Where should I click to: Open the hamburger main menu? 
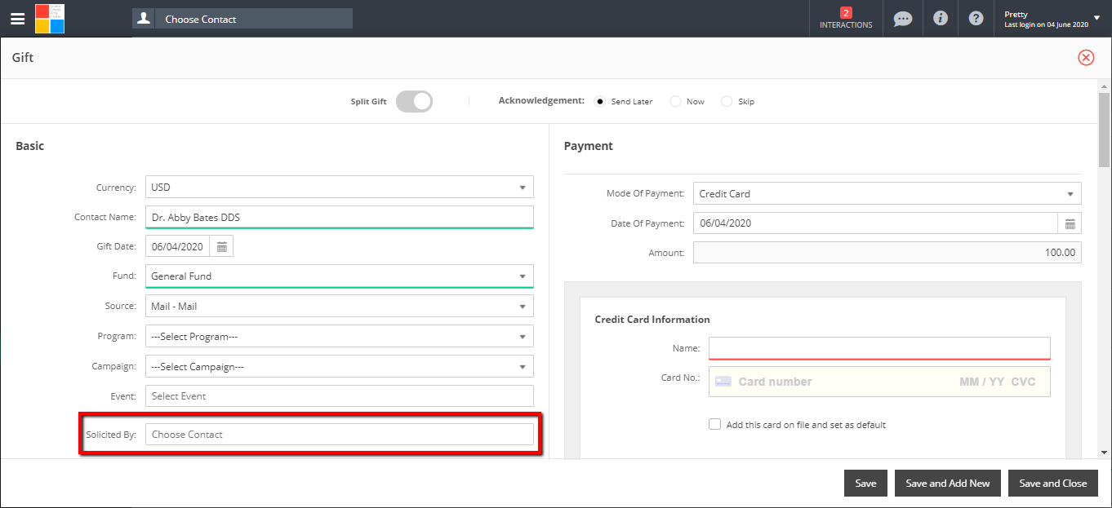[x=17, y=19]
